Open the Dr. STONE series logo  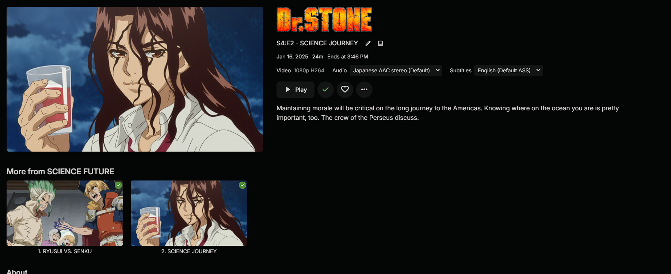324,20
